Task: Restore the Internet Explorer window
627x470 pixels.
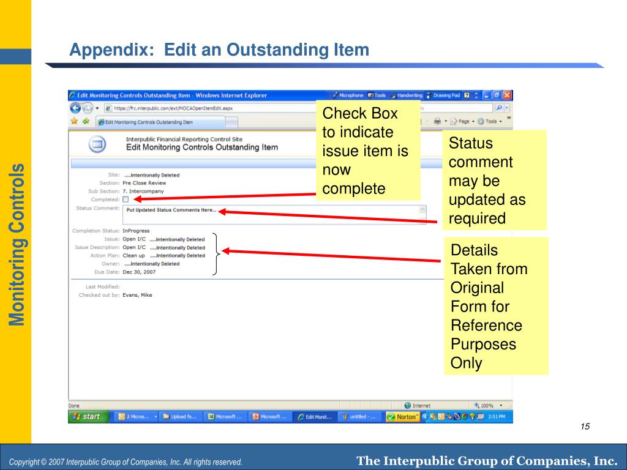Action: 496,95
